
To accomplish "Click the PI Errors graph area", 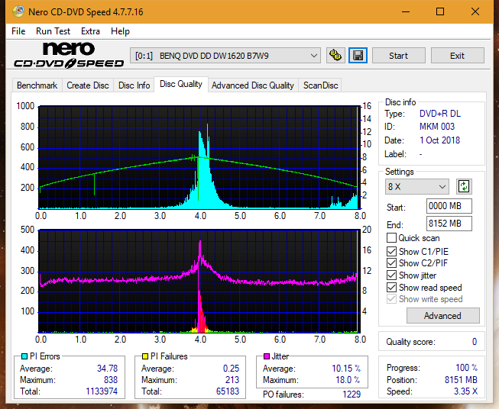I will [x=199, y=157].
